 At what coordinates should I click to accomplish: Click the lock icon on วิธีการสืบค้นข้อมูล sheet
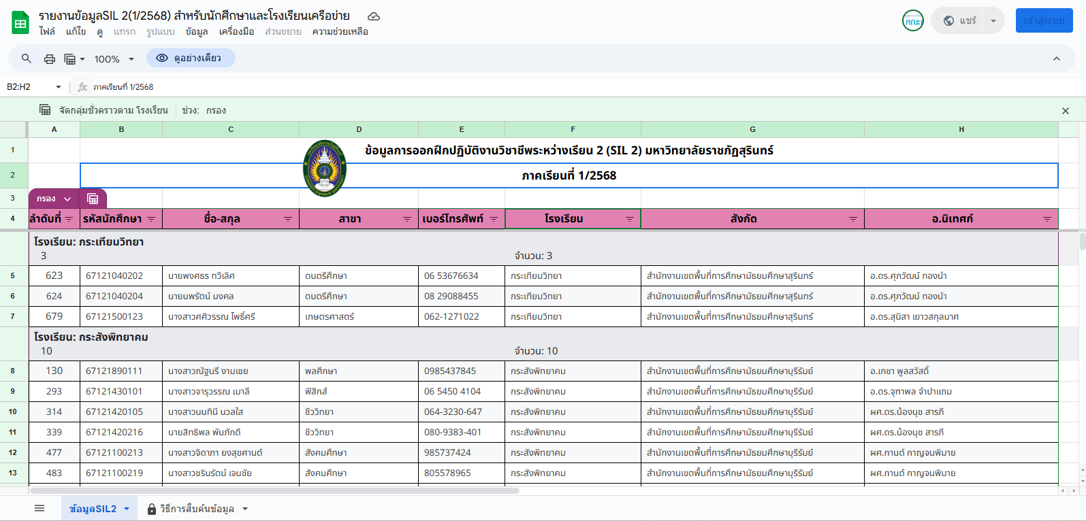152,509
